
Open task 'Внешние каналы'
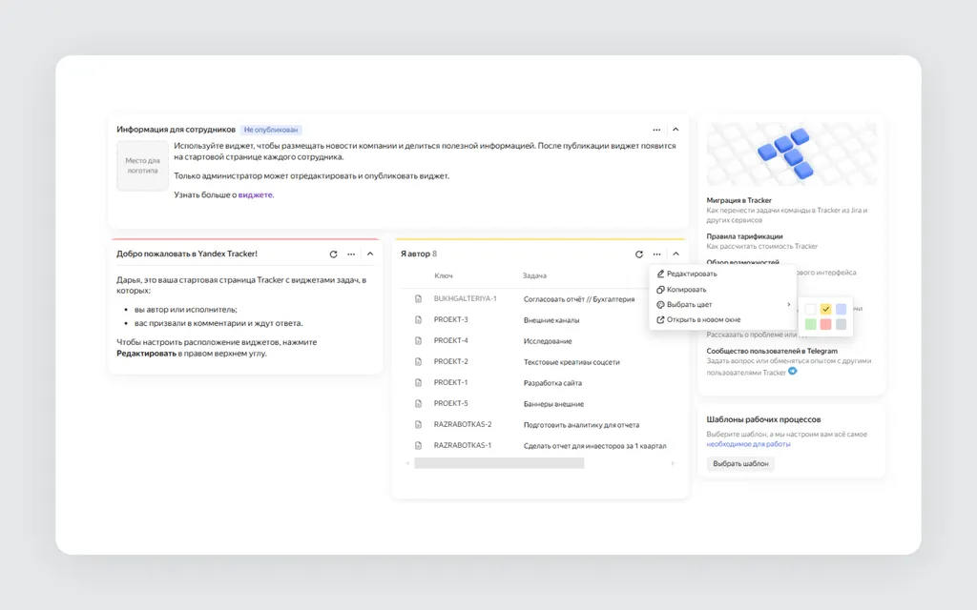click(551, 320)
